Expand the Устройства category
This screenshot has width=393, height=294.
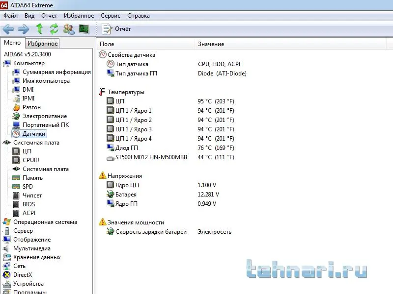[x=28, y=284]
